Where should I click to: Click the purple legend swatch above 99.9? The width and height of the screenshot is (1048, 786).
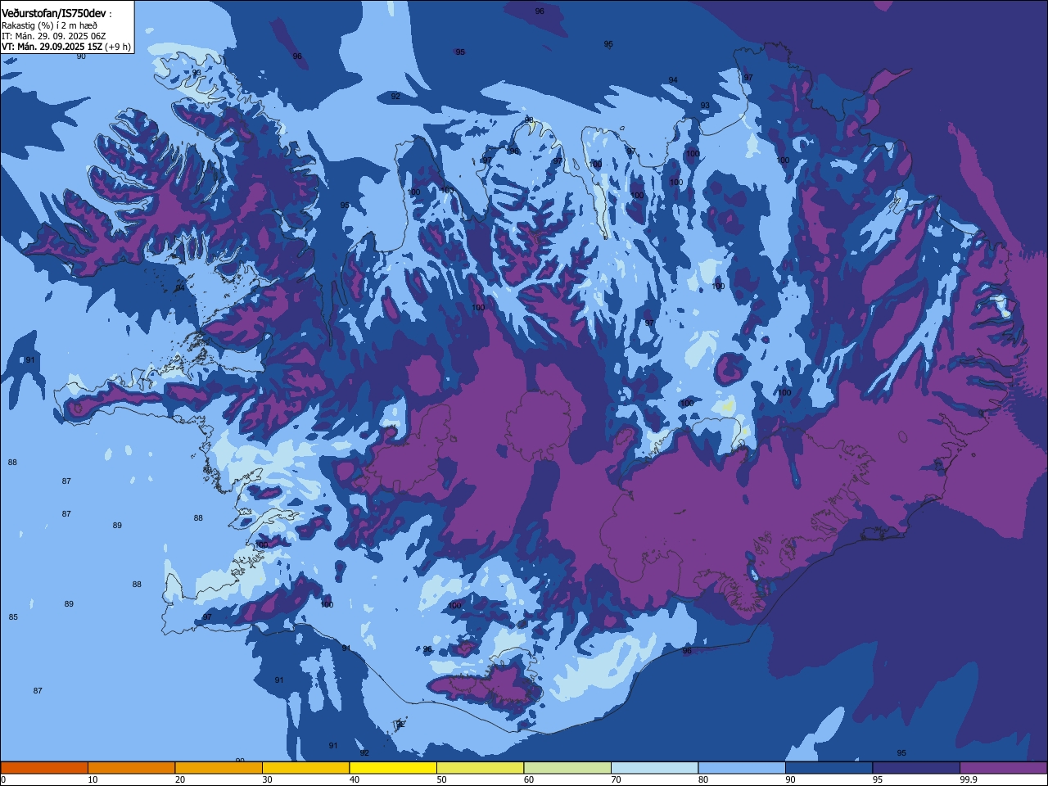coord(1003,768)
